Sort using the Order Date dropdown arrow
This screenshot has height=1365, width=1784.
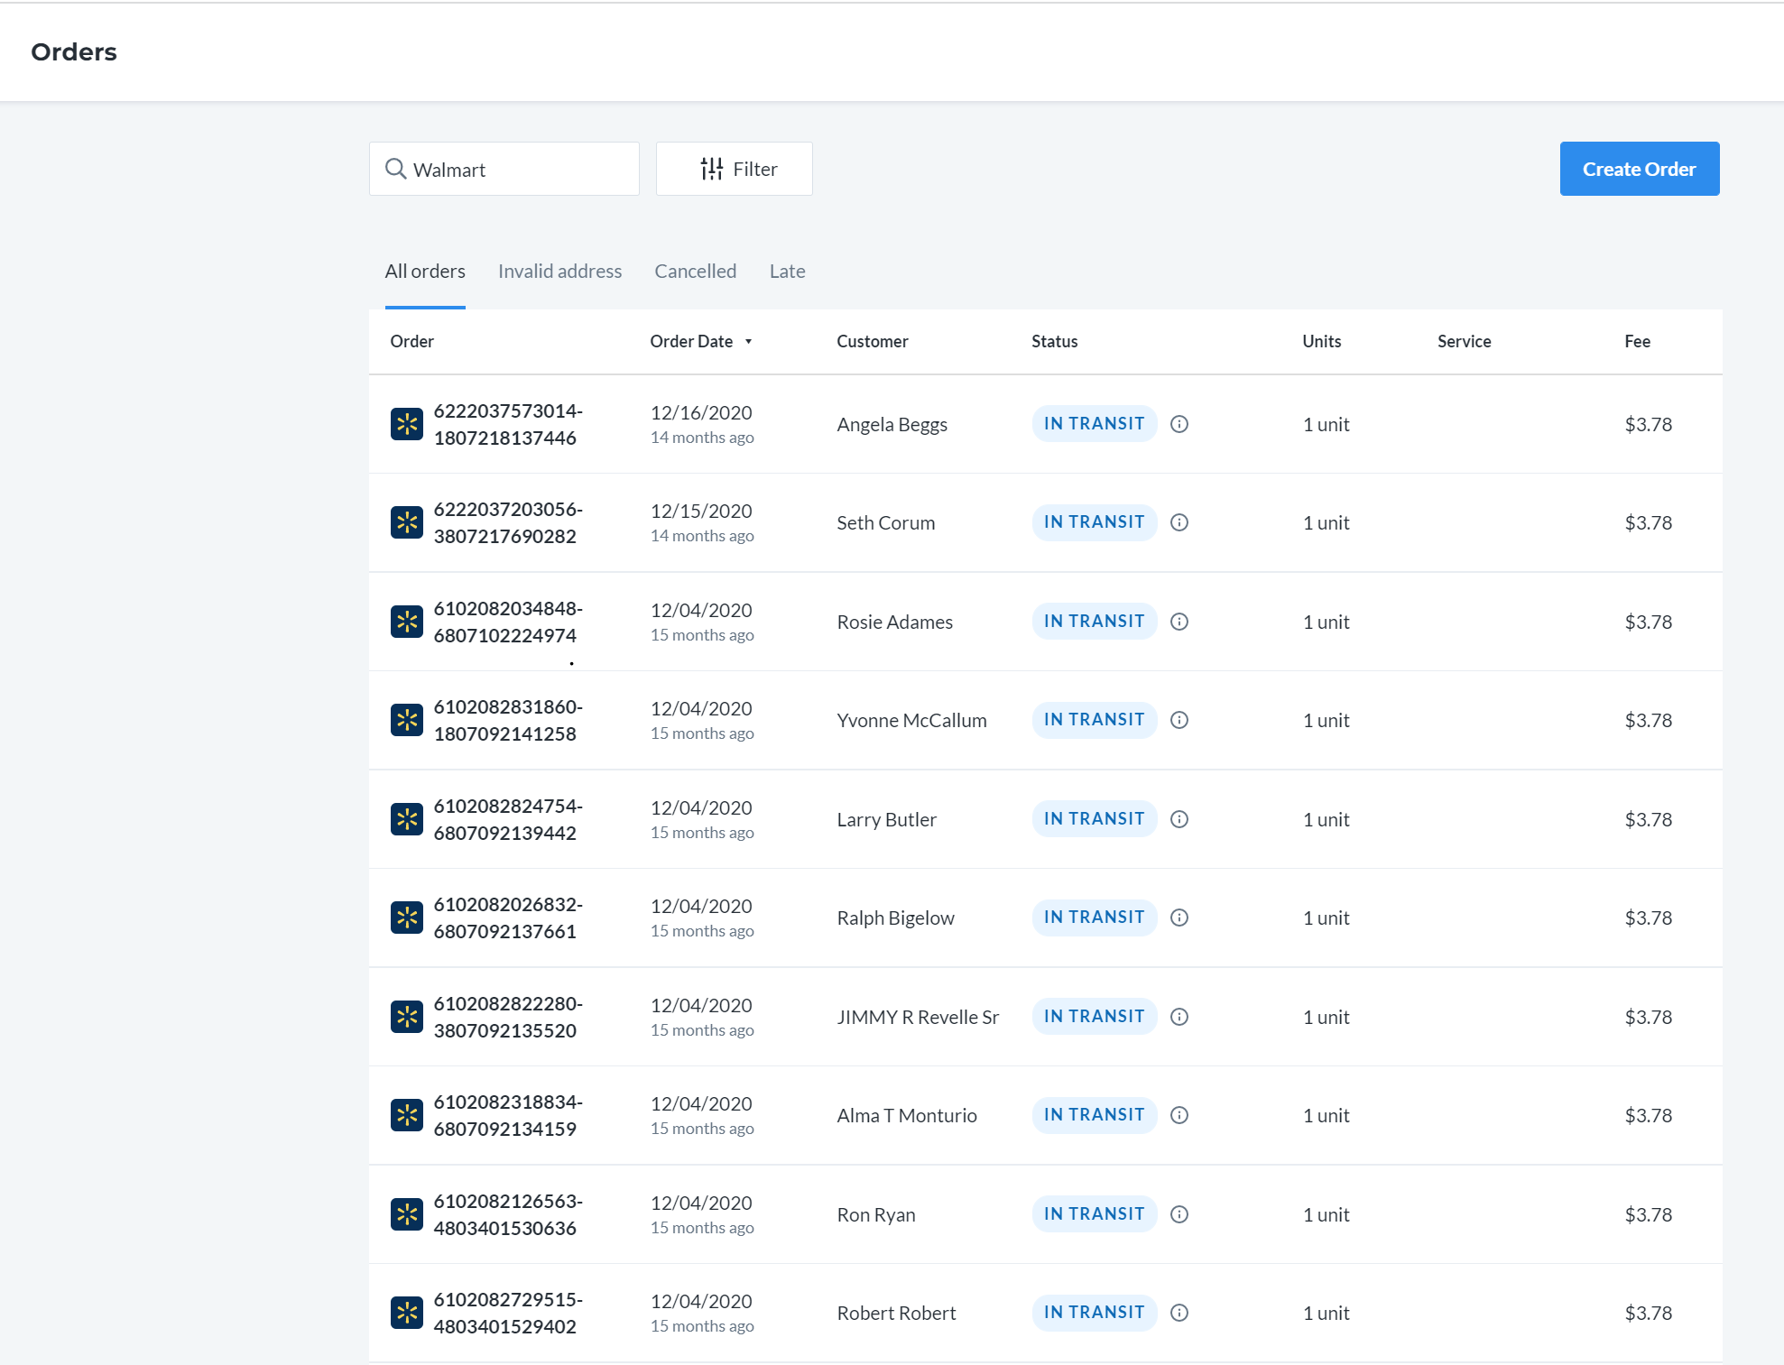click(748, 342)
